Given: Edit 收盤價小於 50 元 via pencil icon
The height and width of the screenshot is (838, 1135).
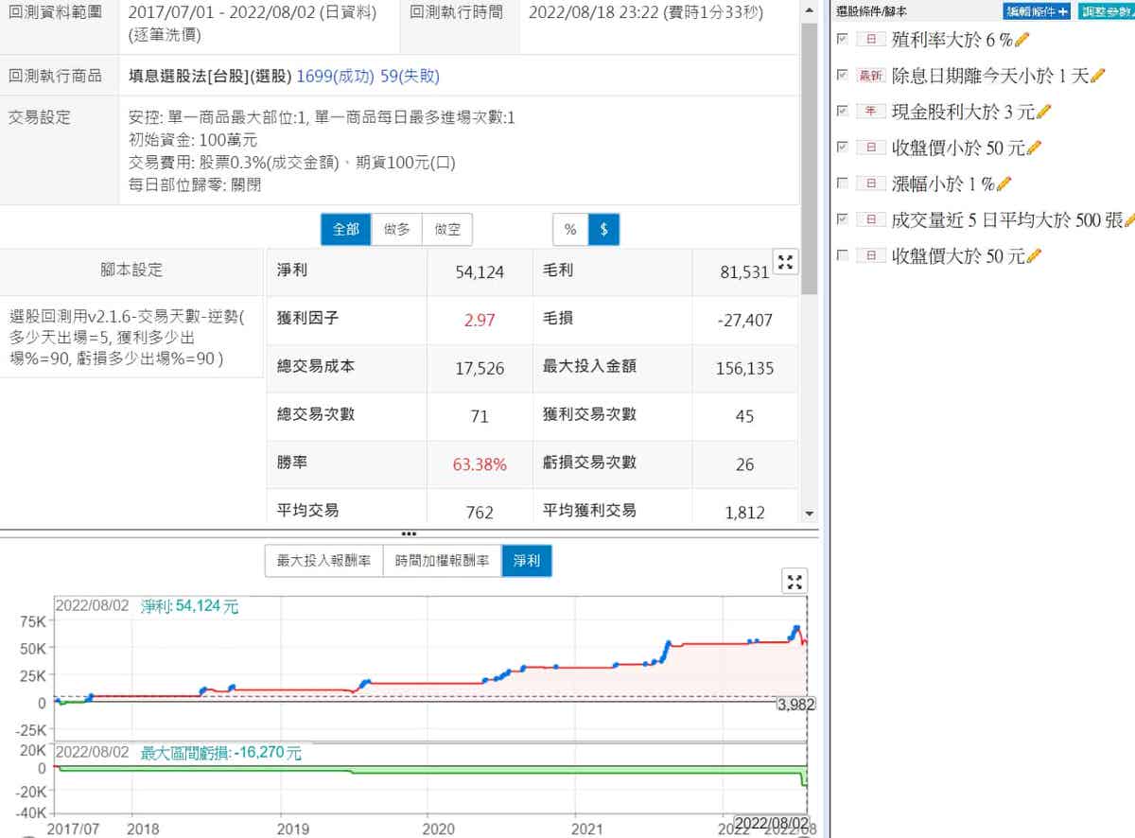Looking at the screenshot, I should click(x=1034, y=148).
